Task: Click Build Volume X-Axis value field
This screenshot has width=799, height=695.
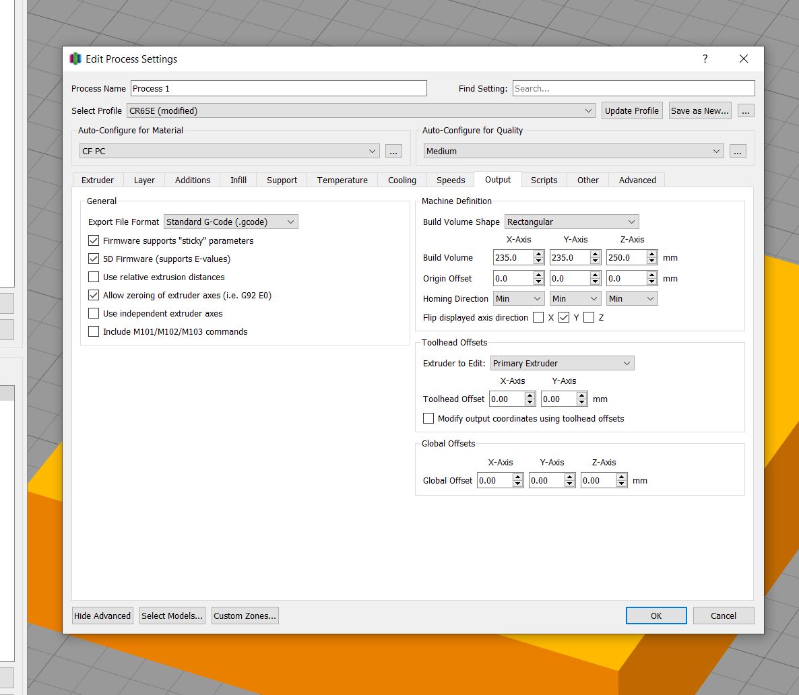Action: pyautogui.click(x=513, y=257)
